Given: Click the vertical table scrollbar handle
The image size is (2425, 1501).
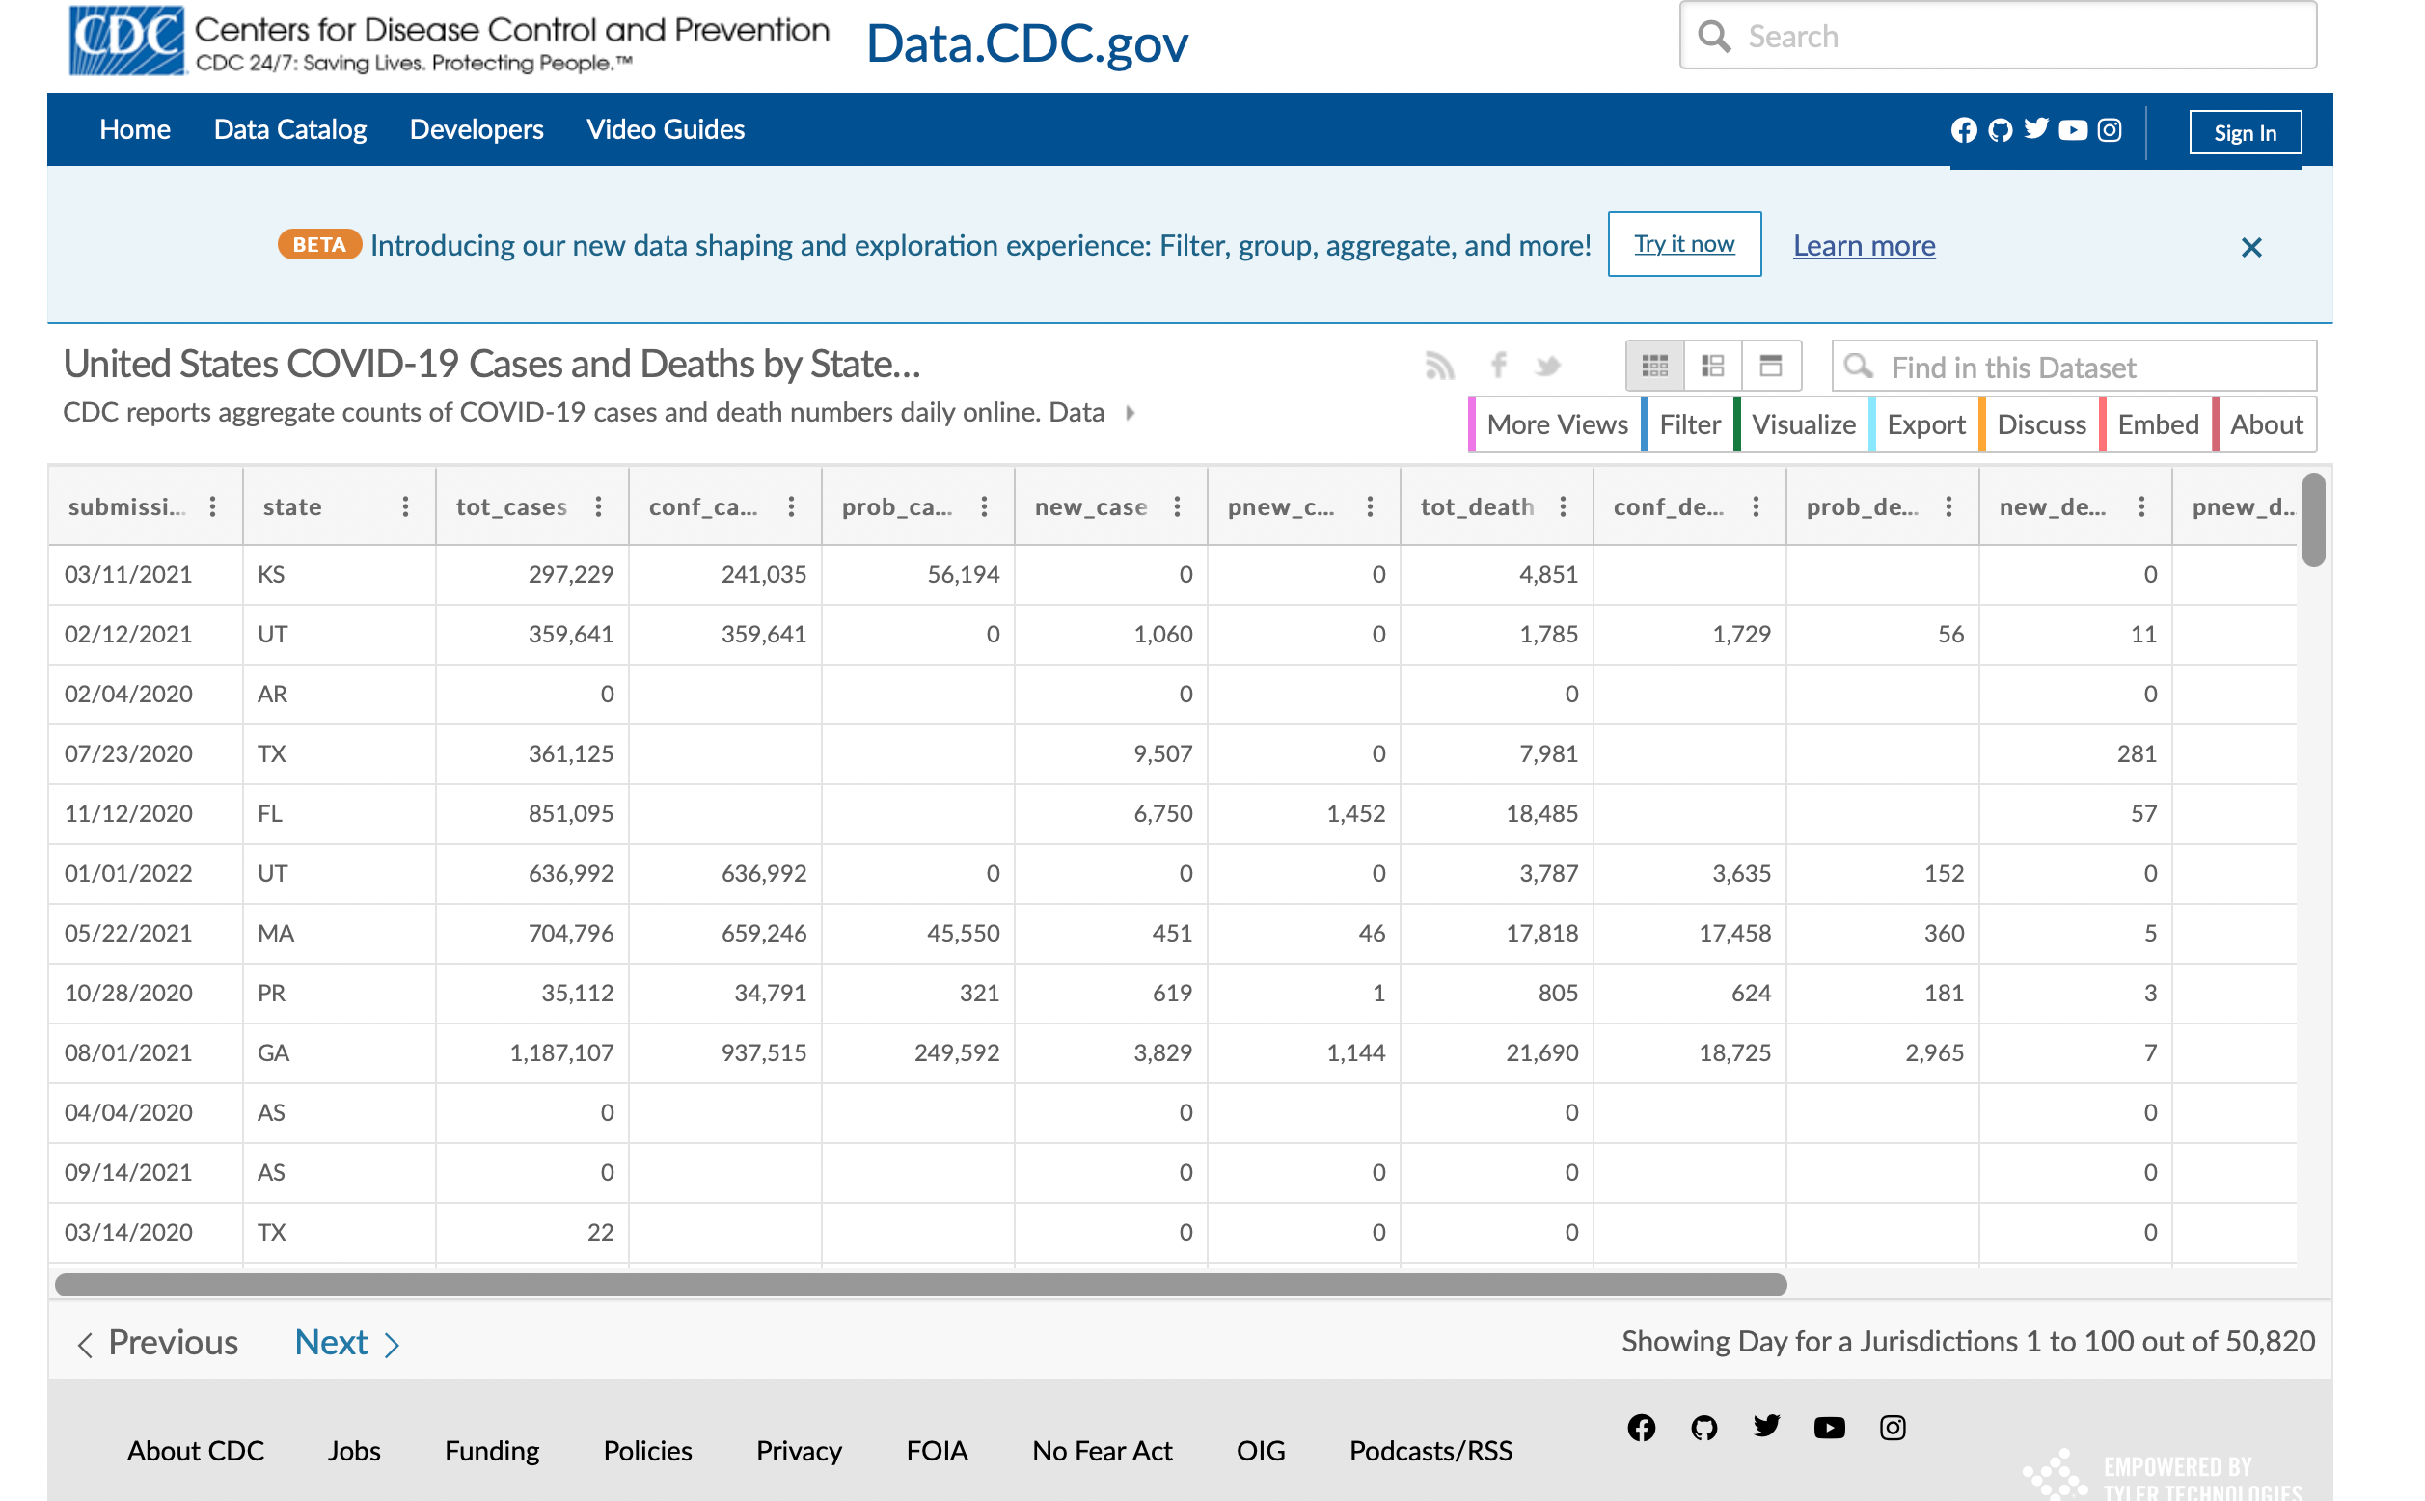Looking at the screenshot, I should point(2313,520).
